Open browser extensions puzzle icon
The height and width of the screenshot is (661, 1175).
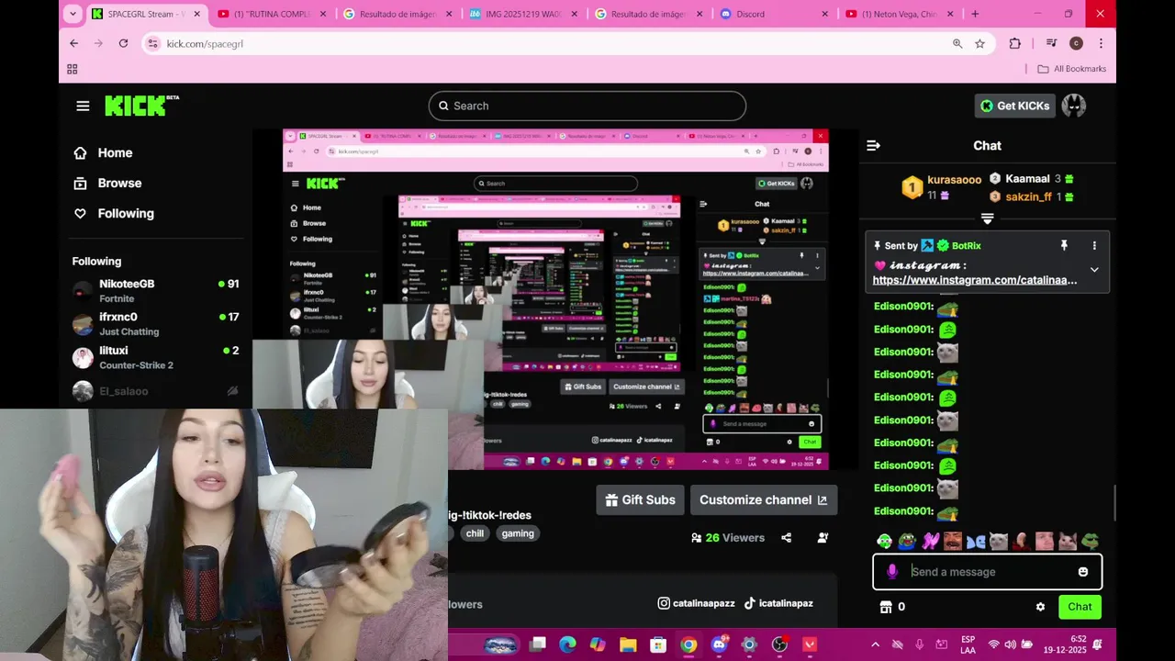coord(1014,43)
